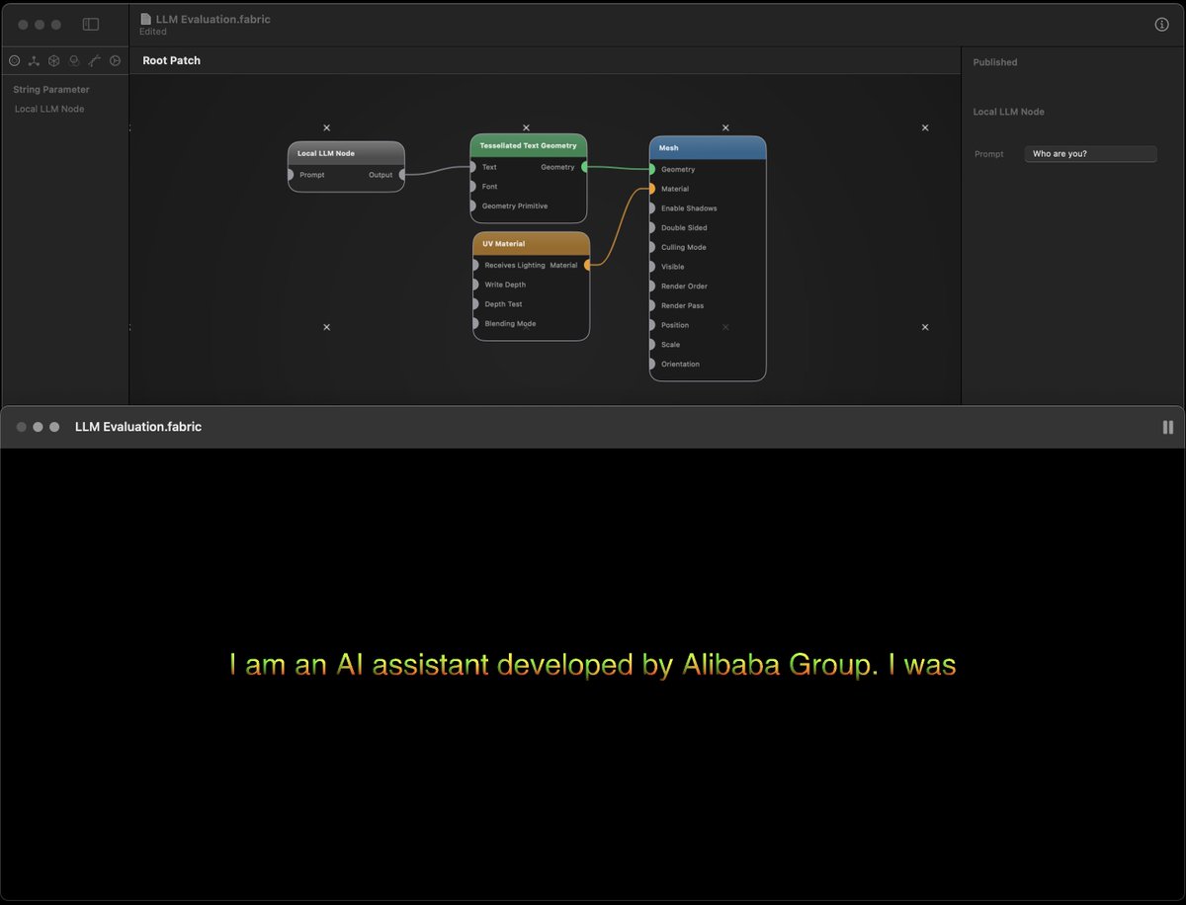Click UV Material's orange Material output port

[588, 265]
